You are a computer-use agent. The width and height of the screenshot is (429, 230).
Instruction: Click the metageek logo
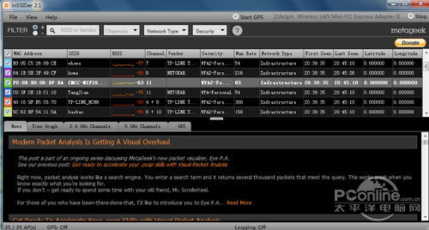[x=409, y=29]
